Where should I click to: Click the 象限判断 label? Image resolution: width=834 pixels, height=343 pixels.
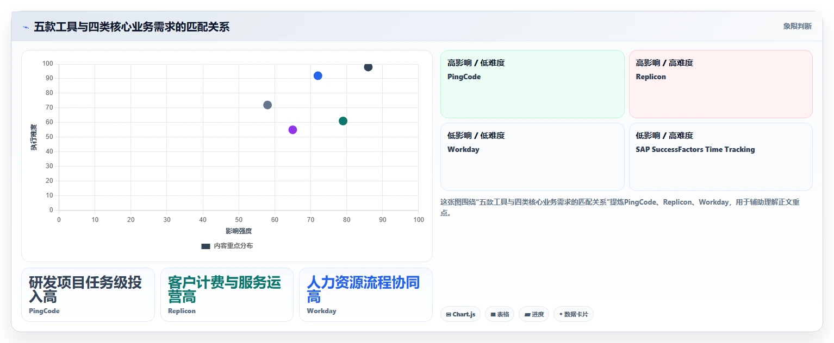[797, 26]
